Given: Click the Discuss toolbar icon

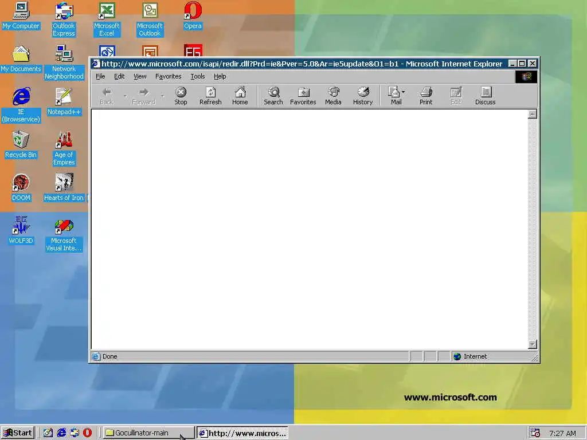Looking at the screenshot, I should [485, 96].
